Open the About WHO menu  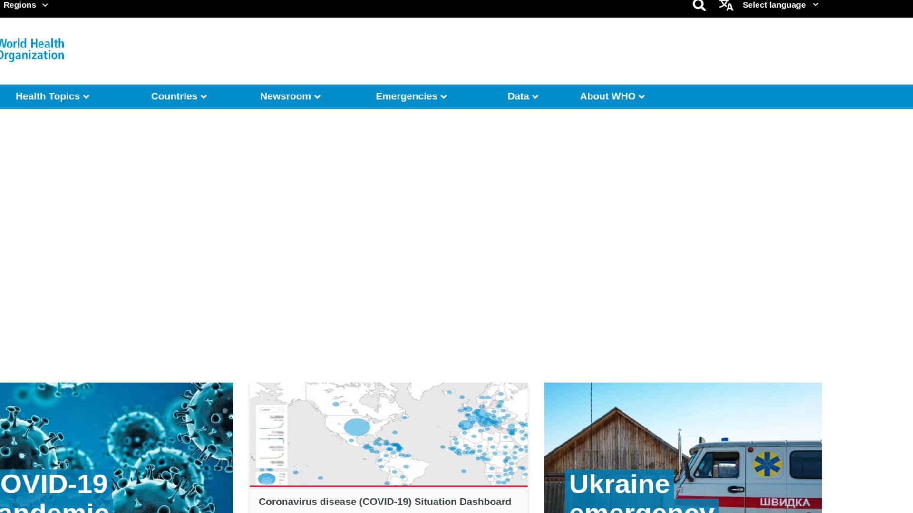612,96
